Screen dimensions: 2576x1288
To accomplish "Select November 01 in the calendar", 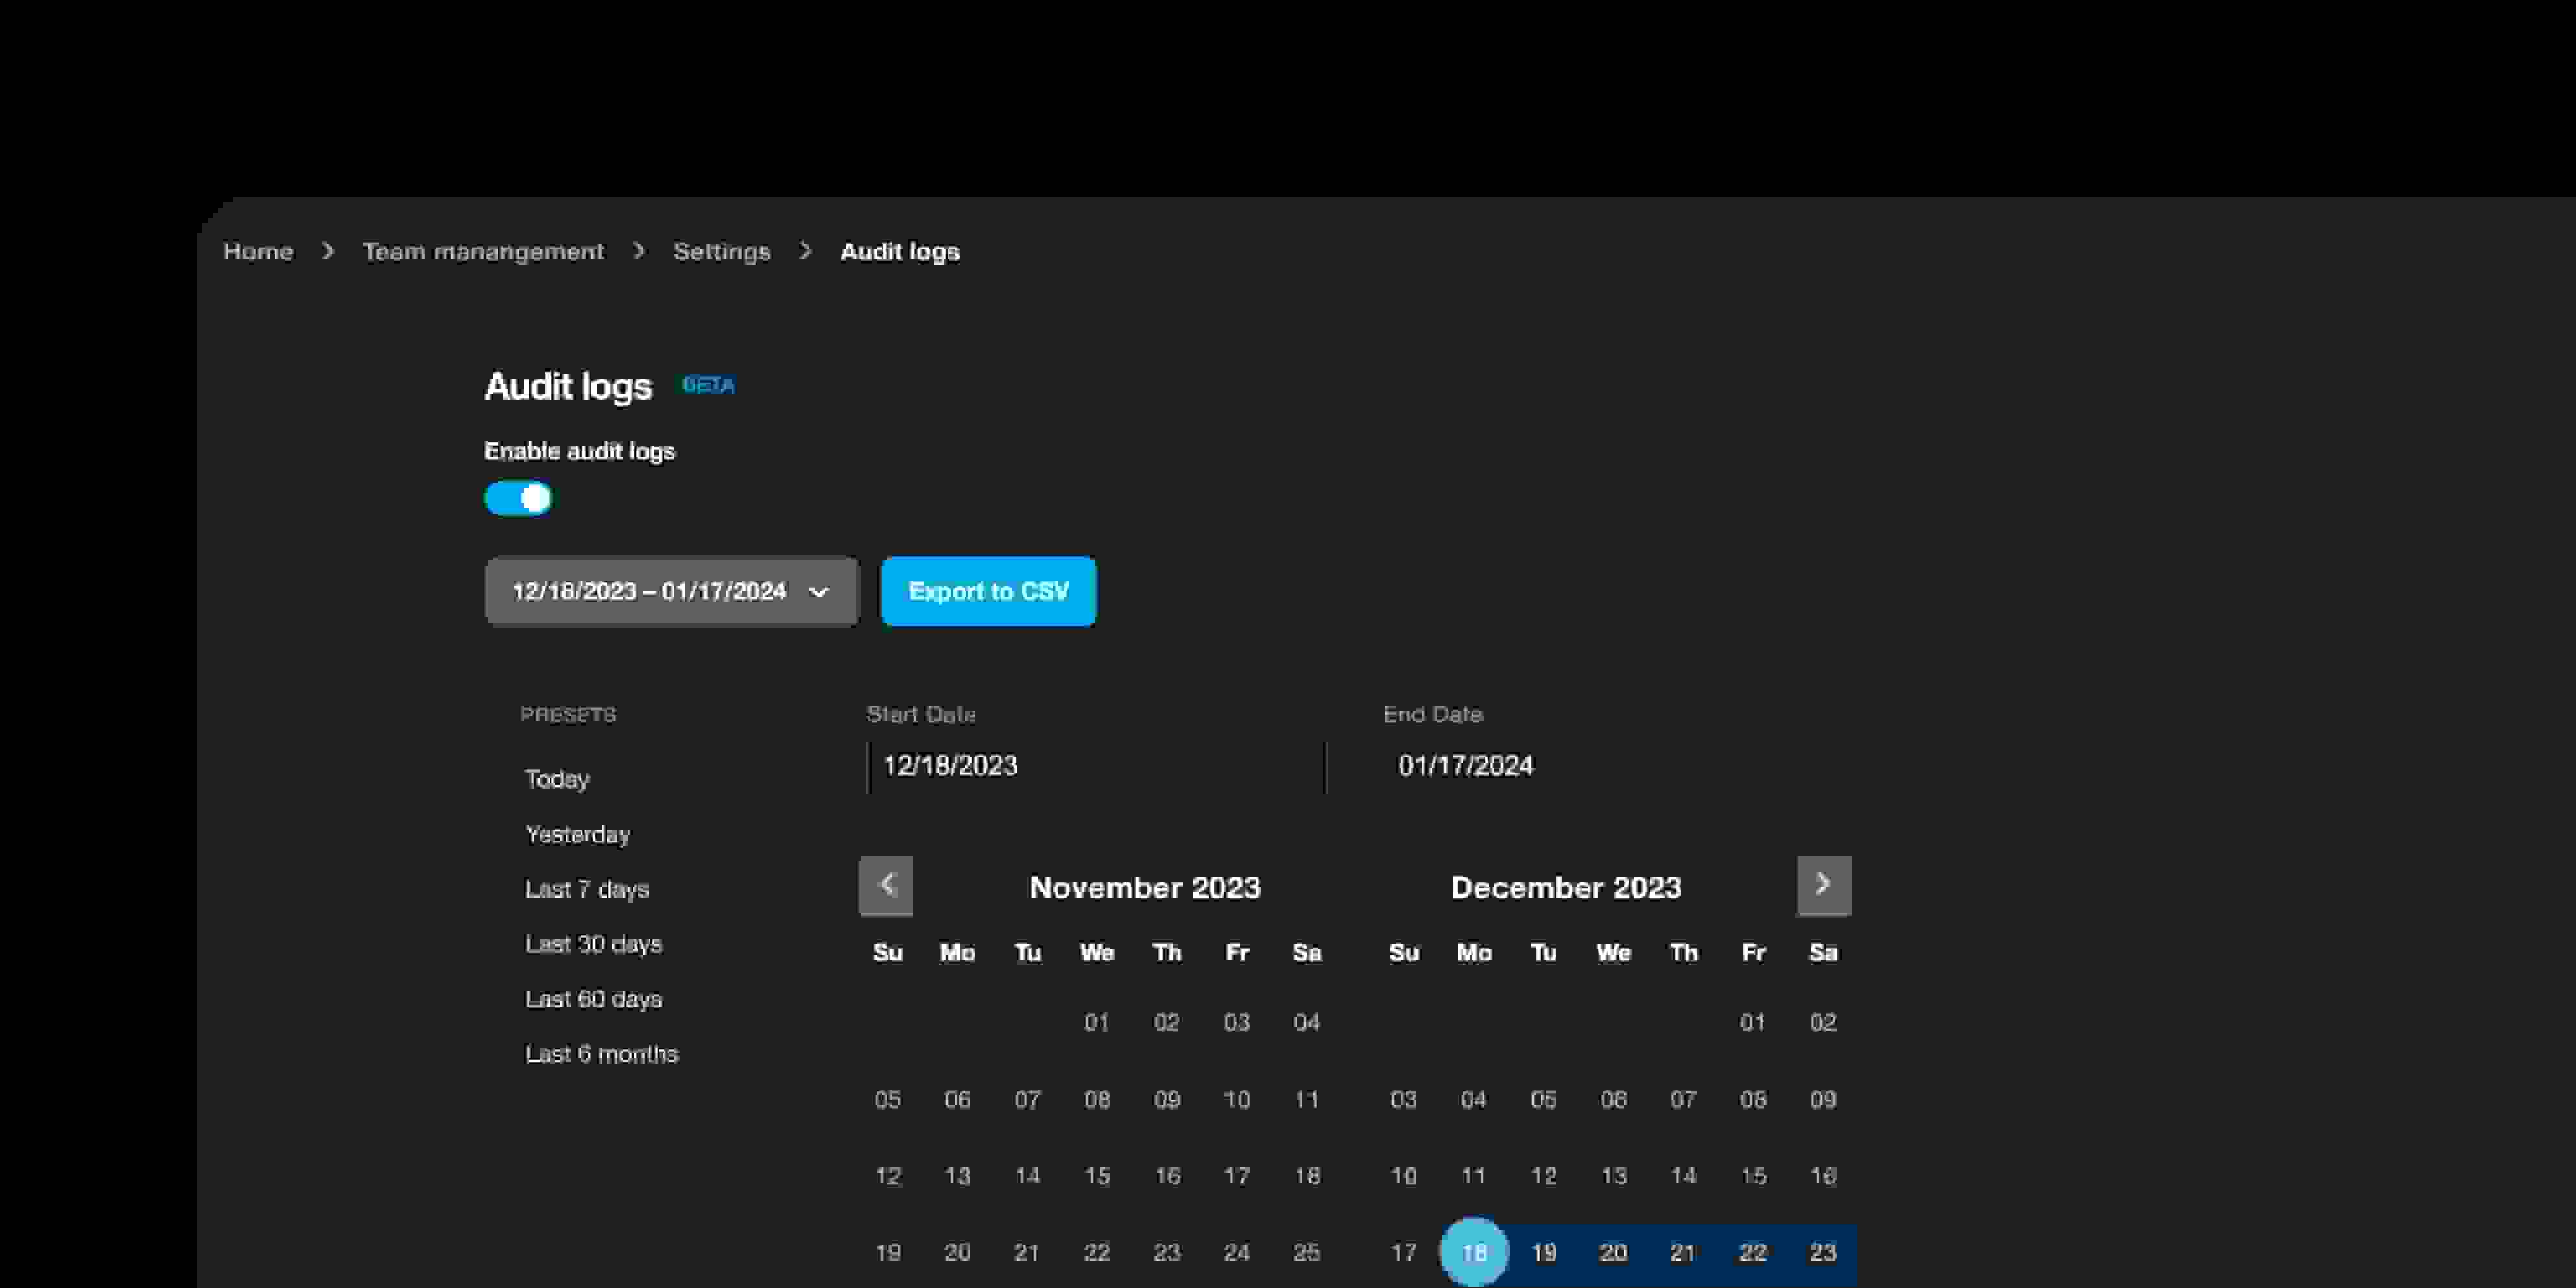I will pos(1097,1022).
